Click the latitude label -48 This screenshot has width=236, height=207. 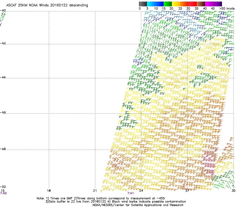click(3, 149)
